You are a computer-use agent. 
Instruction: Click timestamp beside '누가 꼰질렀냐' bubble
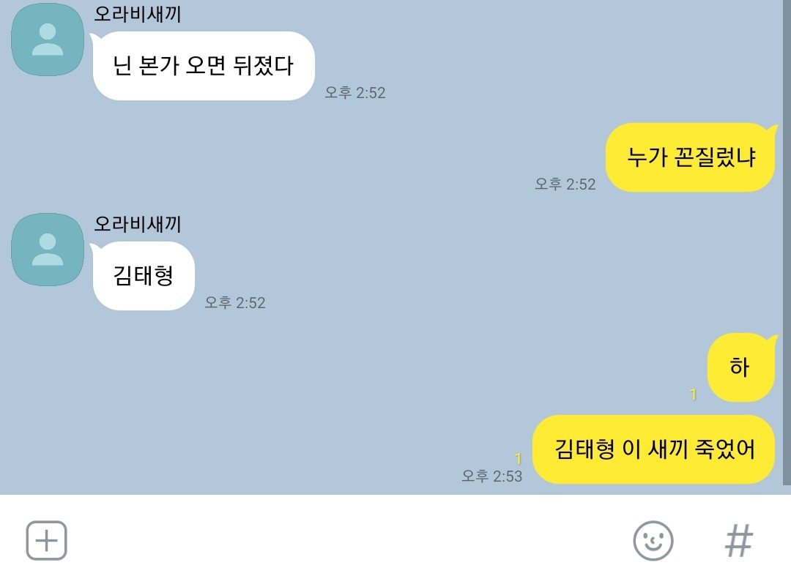[565, 184]
